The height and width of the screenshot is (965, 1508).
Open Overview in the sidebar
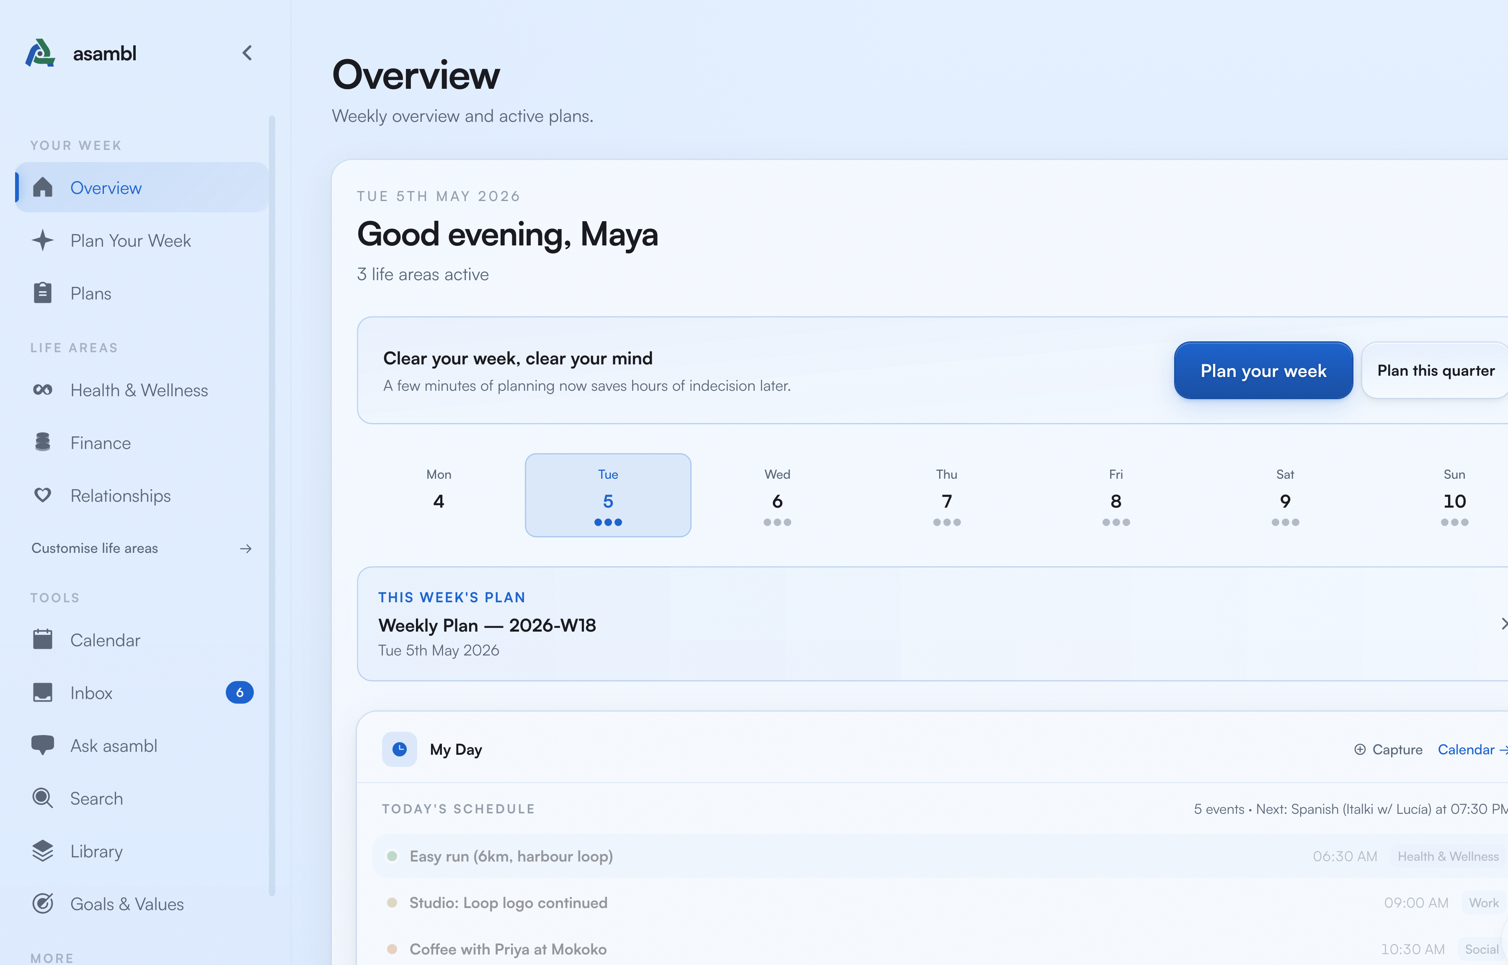coord(142,187)
